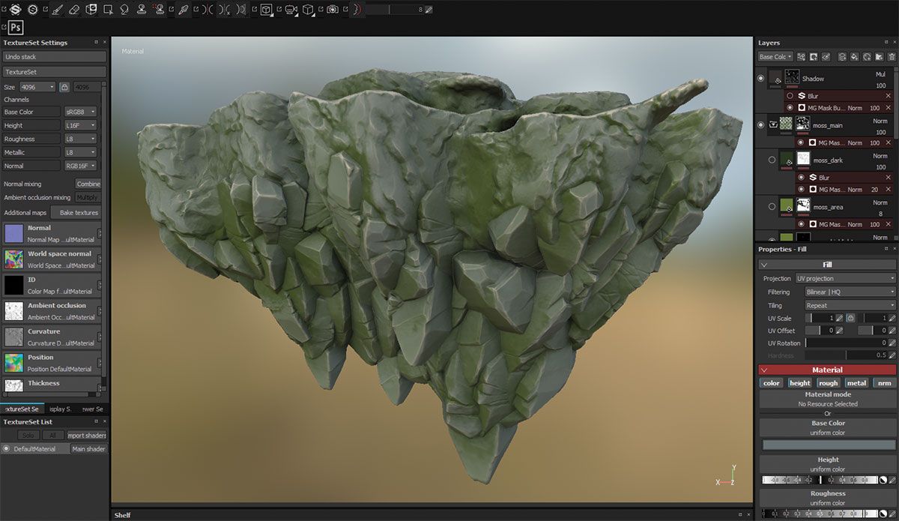Open the texture Size dropdown
Viewport: 899px width, 521px height.
[37, 87]
